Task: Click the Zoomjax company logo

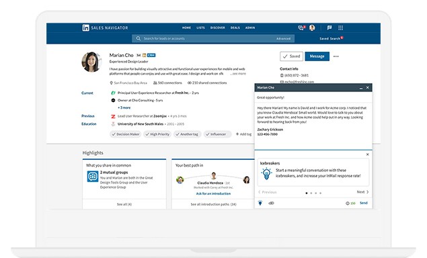Action: point(113,116)
